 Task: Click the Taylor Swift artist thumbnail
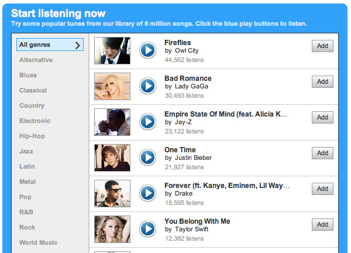[x=112, y=229]
